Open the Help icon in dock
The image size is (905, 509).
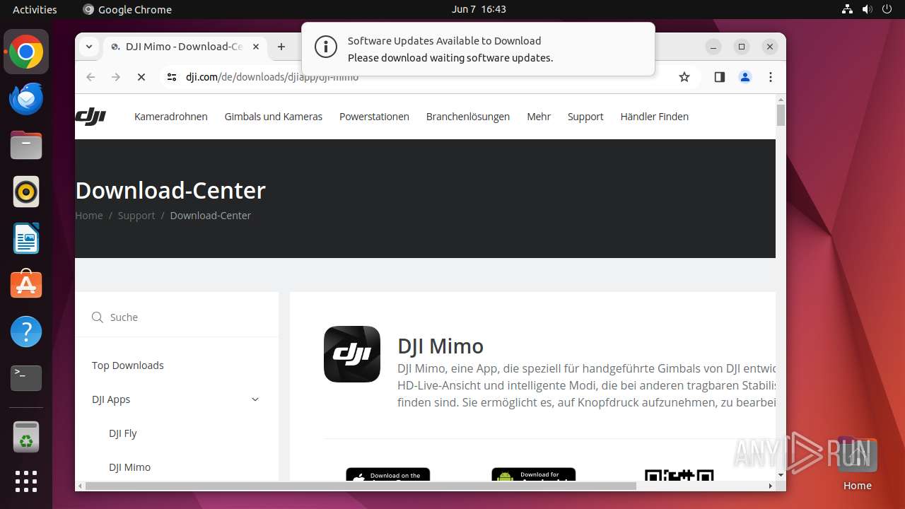click(26, 332)
